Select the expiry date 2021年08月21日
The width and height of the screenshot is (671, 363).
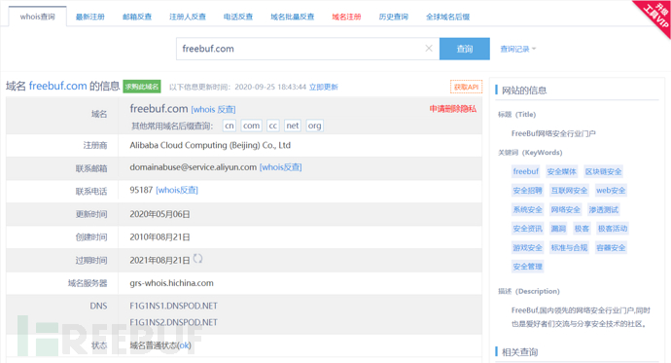click(159, 260)
